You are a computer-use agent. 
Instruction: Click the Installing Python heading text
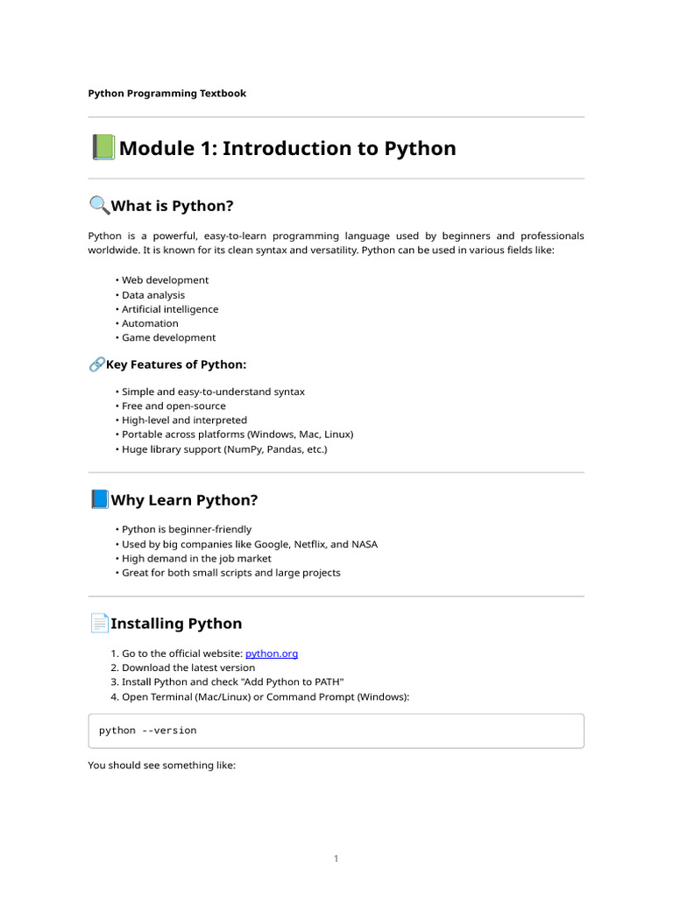coord(176,624)
